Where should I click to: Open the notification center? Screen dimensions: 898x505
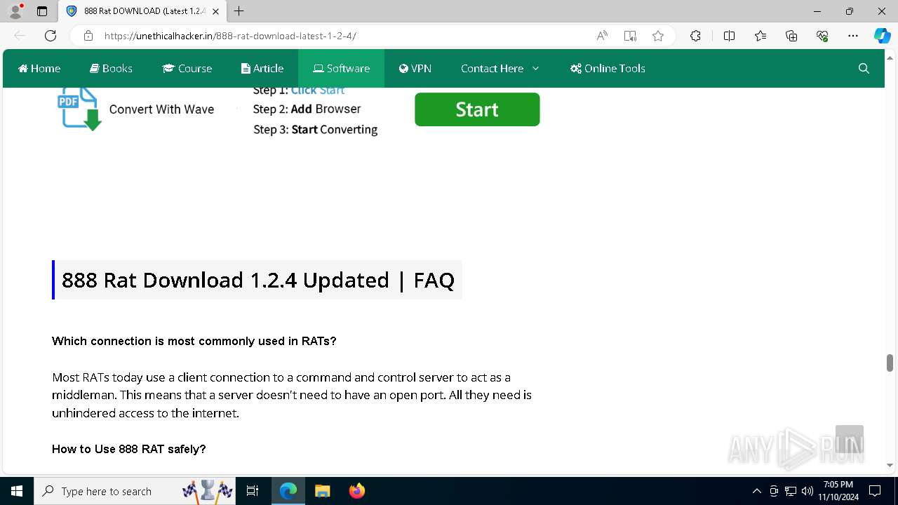[875, 491]
